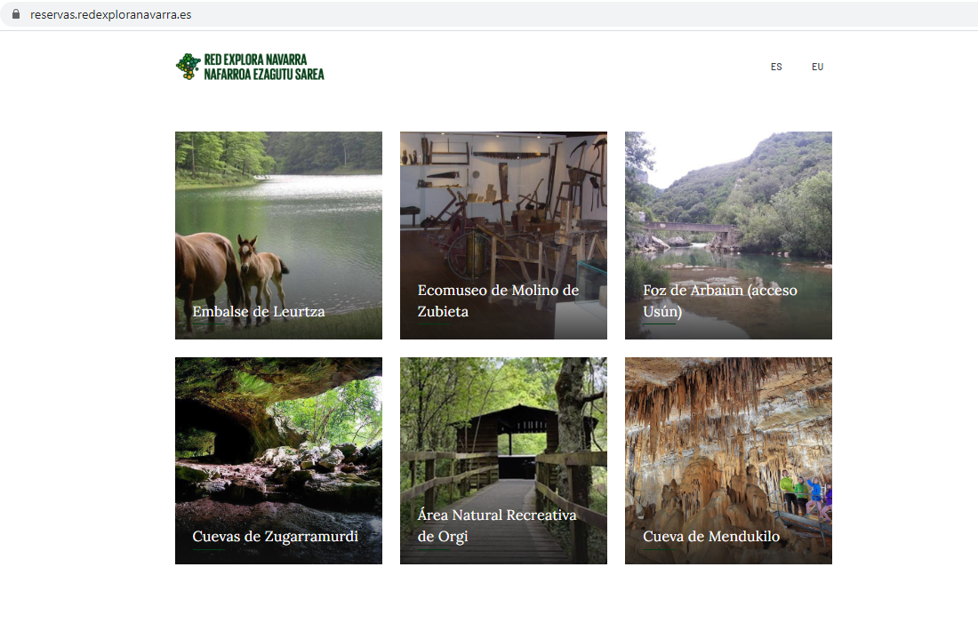This screenshot has height=623, width=978.
Task: Click the Cueva de Mendukilo stalactite photo
Action: point(728,427)
